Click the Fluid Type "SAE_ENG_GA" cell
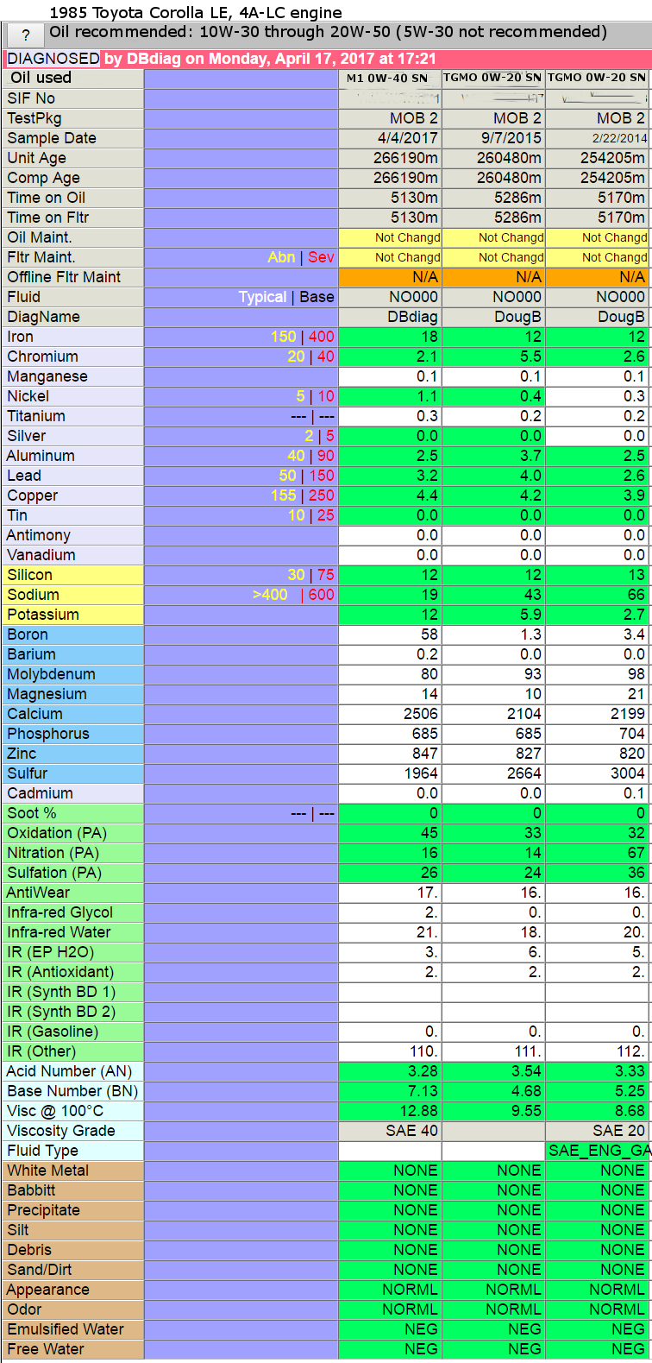 click(599, 1151)
